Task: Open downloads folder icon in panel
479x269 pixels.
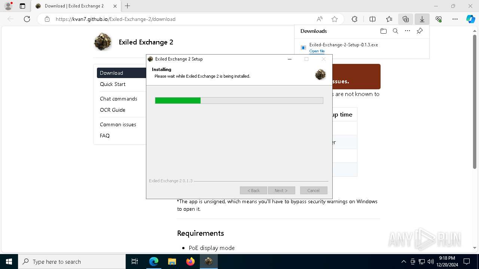Action: [383, 31]
